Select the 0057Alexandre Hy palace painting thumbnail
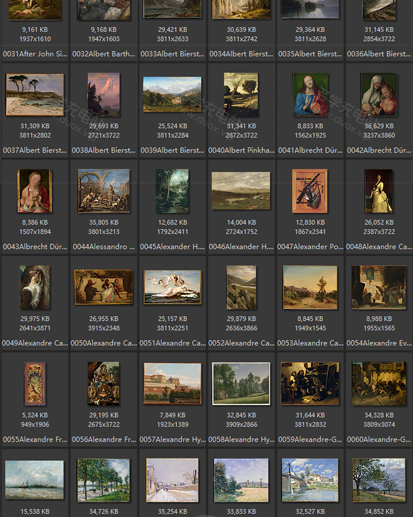413x517 pixels. pos(172,383)
